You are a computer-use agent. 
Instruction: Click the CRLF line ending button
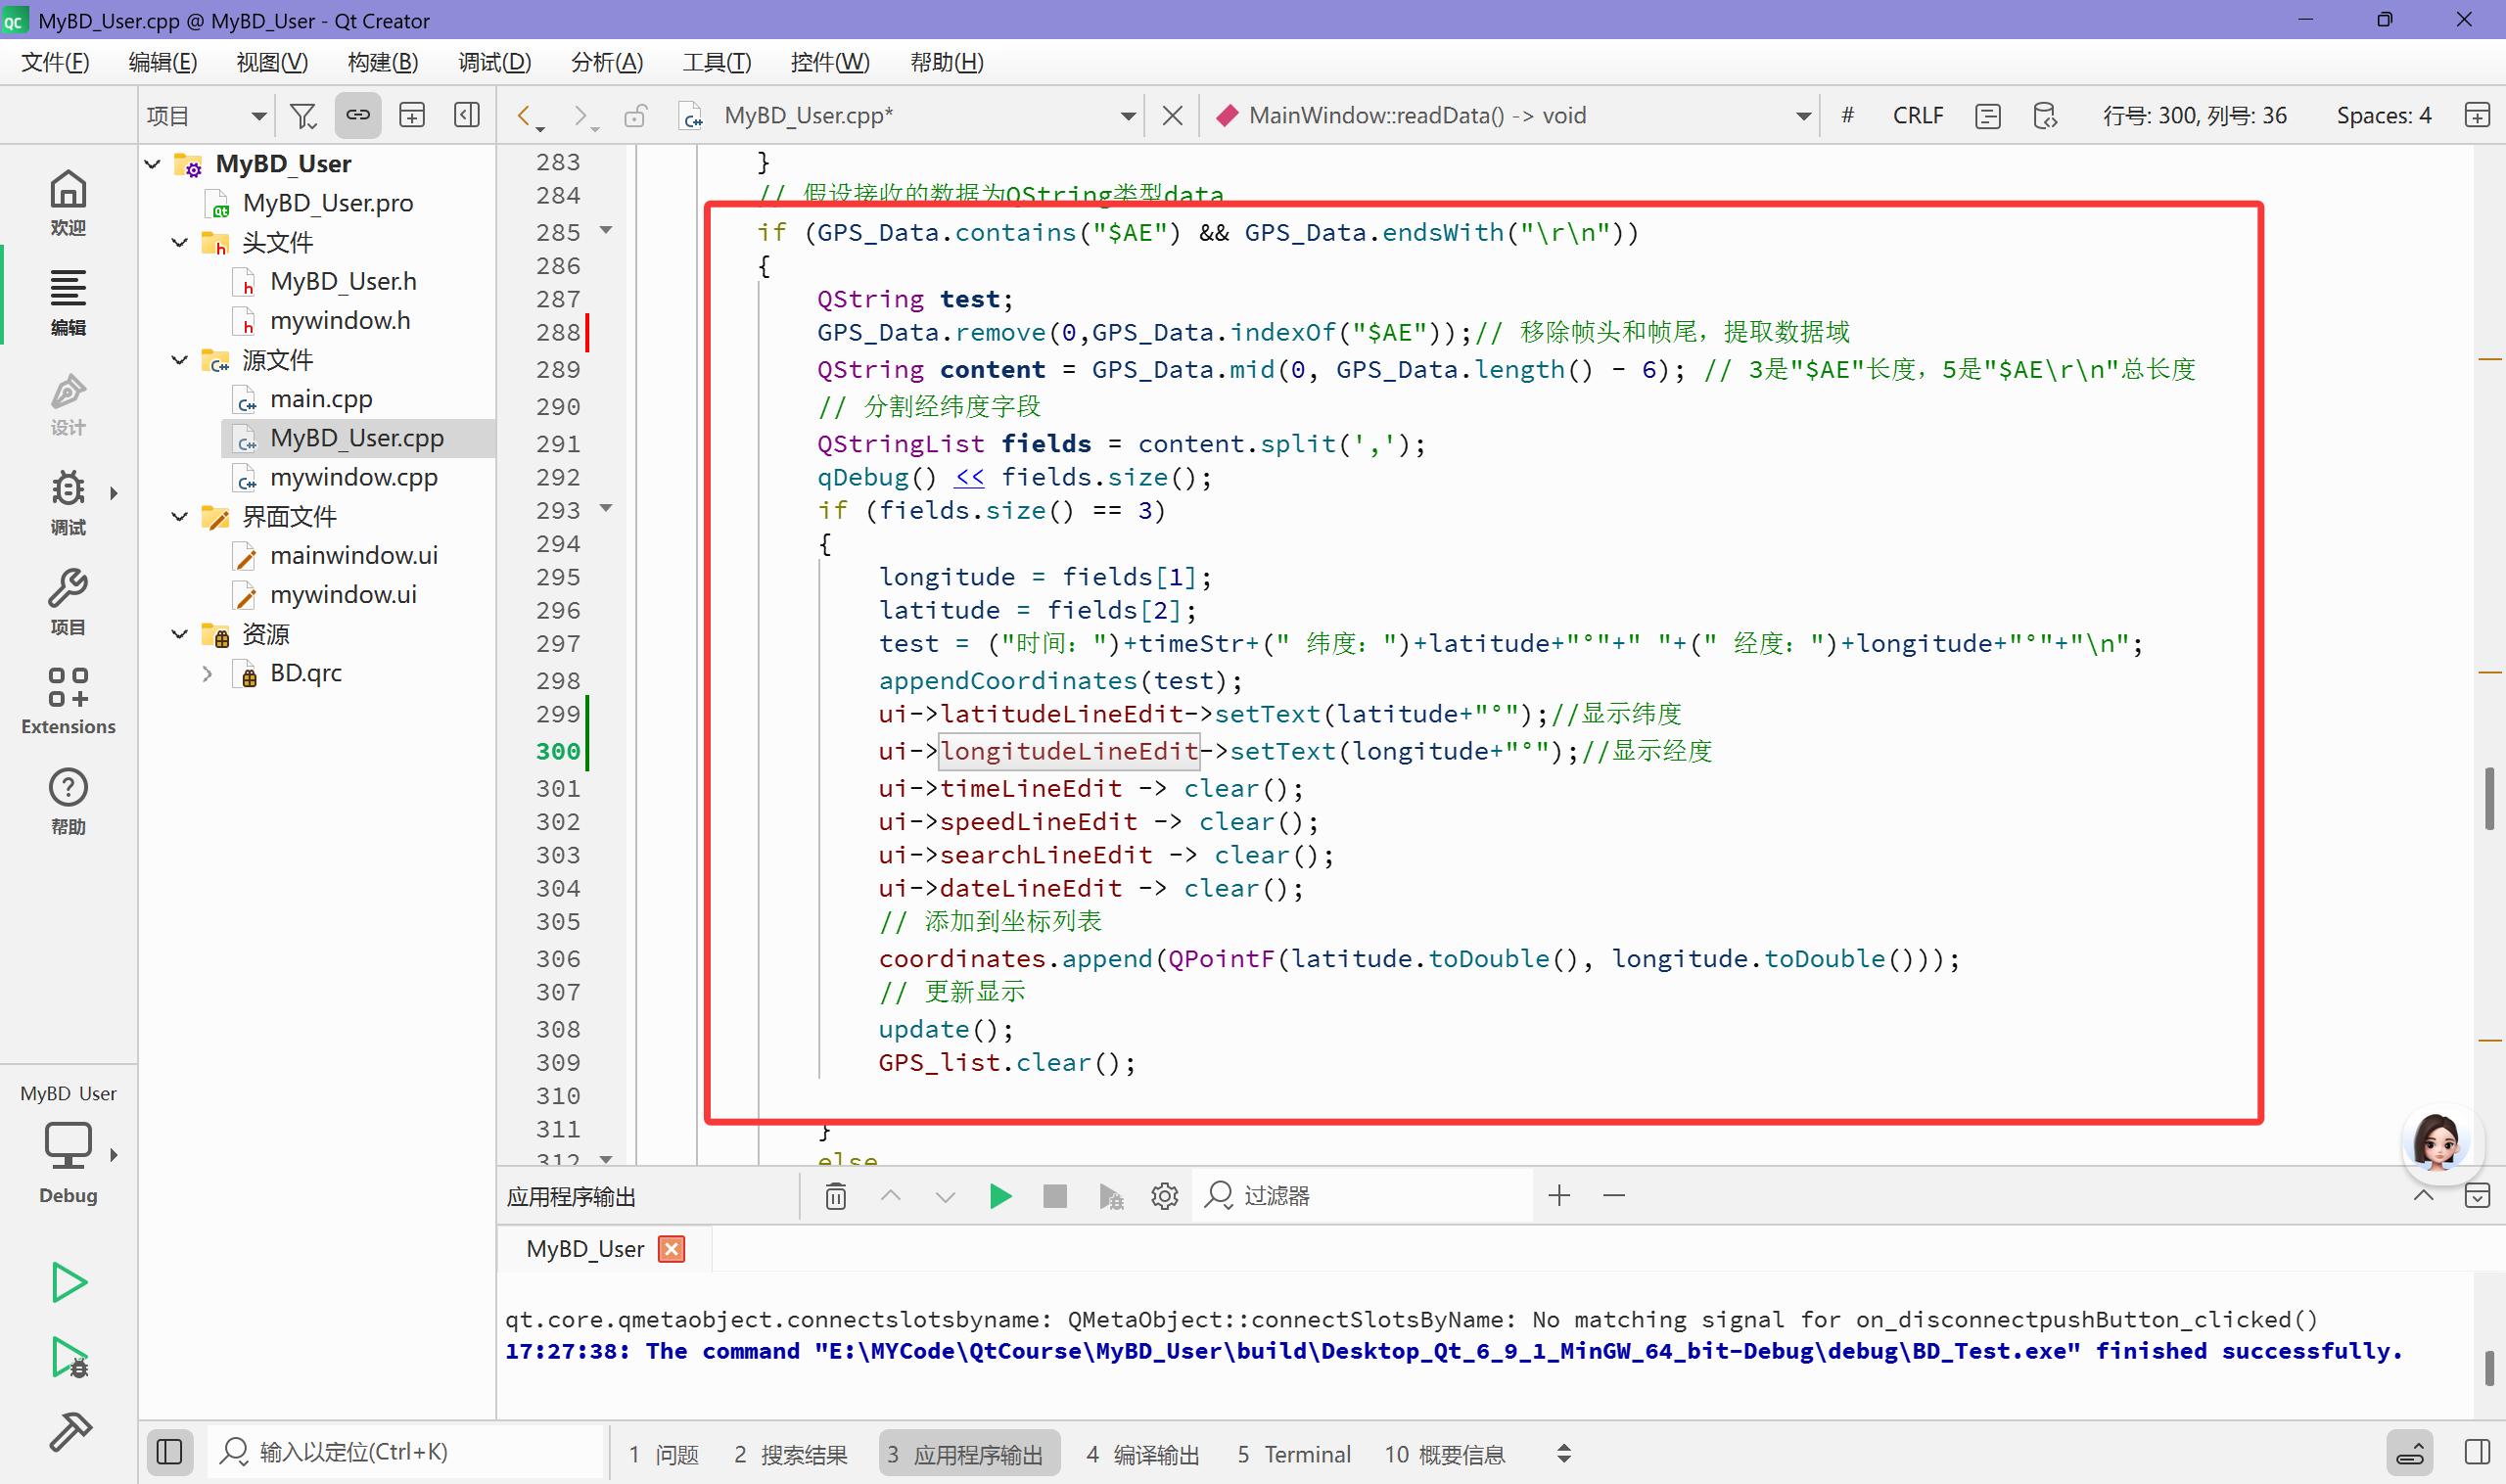1917,116
